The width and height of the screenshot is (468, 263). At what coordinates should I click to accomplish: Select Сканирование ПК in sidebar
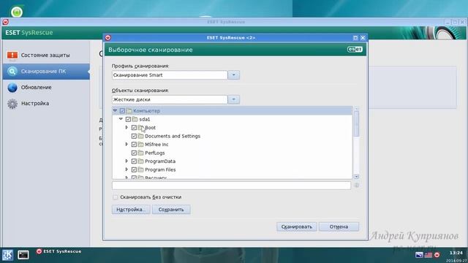[x=46, y=72]
